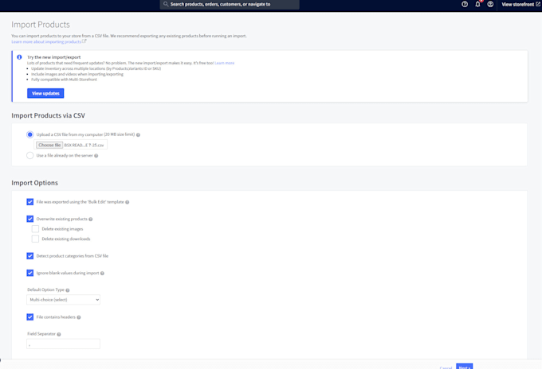542x369 pixels.
Task: Open the help question mark icon in top bar
Action: (465, 4)
